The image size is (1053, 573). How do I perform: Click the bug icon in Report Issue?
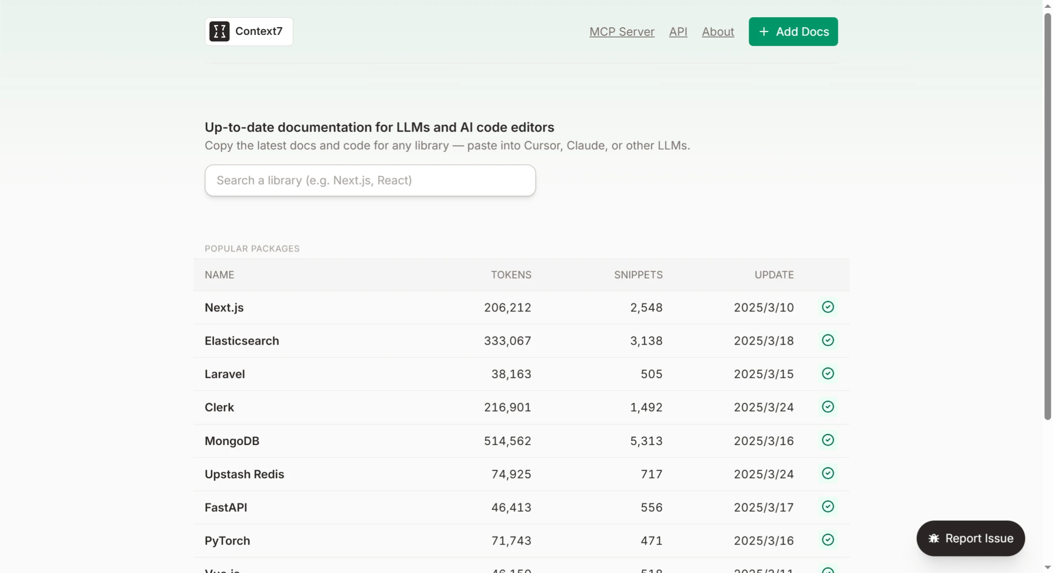coord(933,538)
